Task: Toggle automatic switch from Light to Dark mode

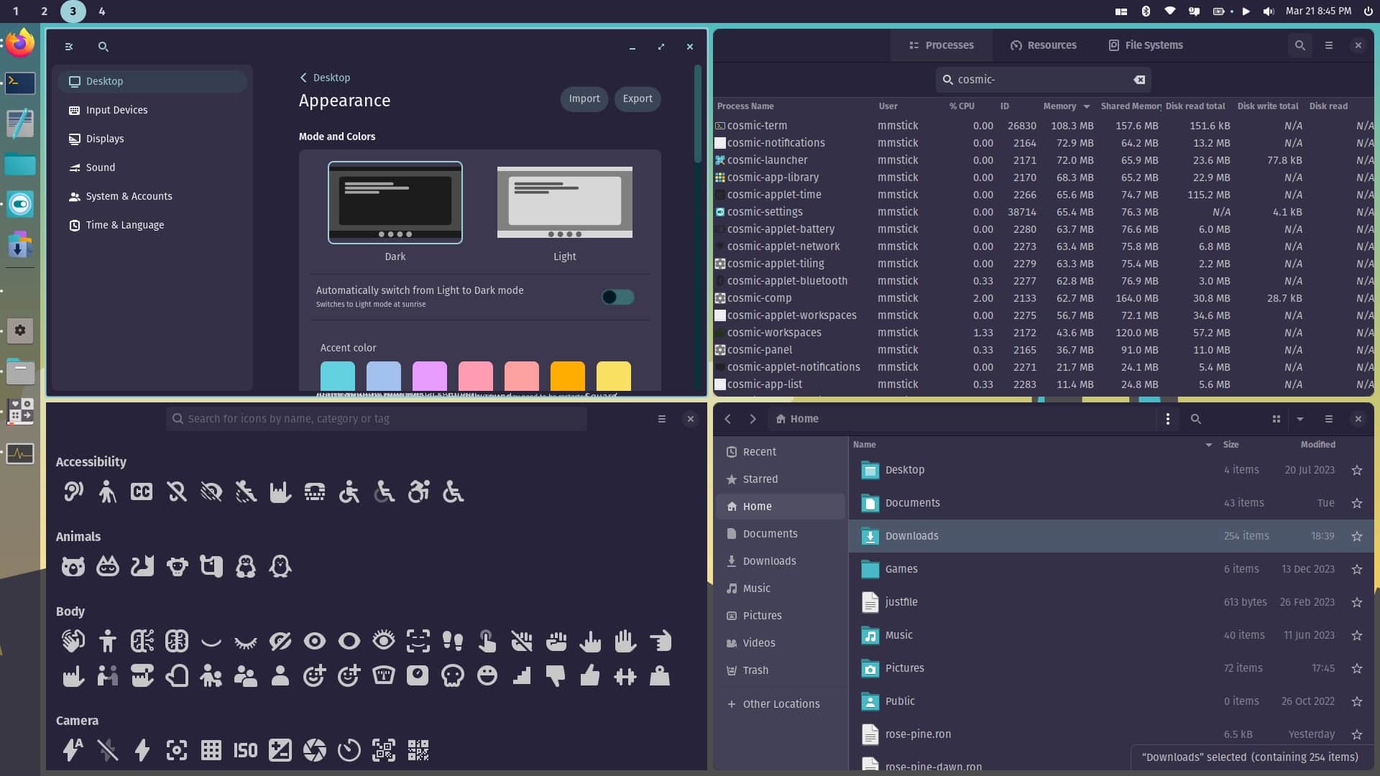Action: 617,297
